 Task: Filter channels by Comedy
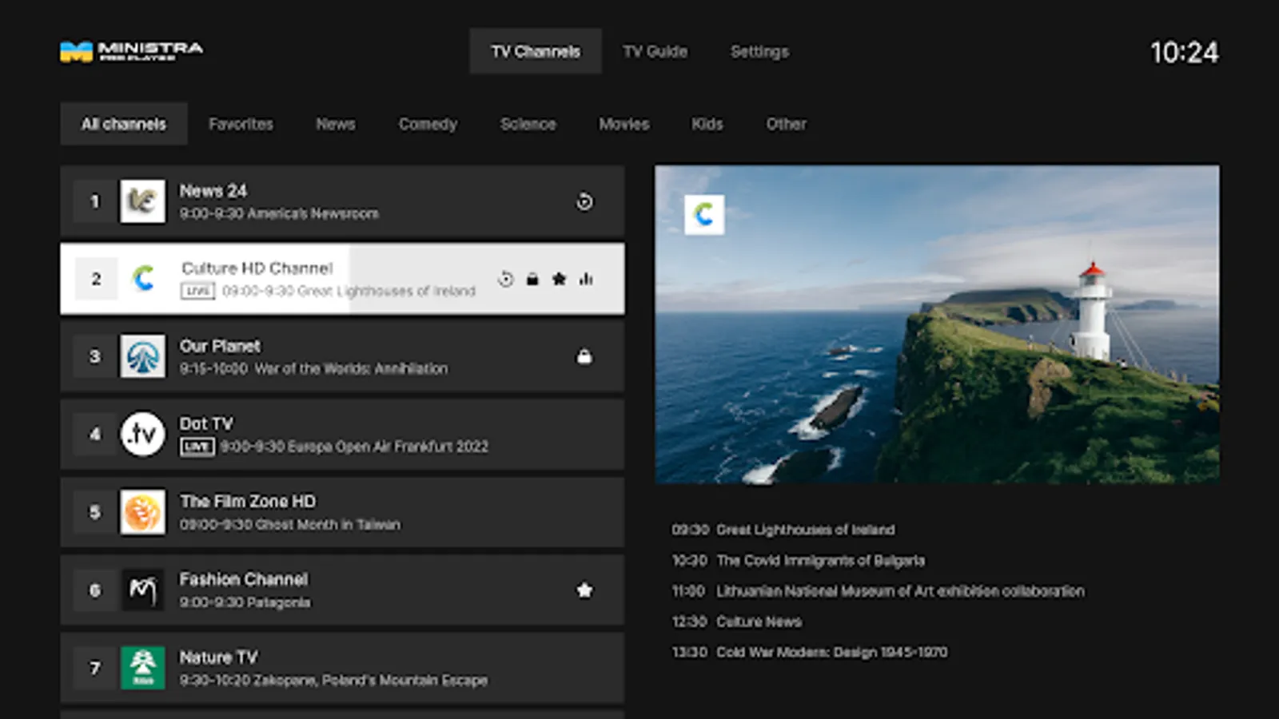click(x=428, y=124)
